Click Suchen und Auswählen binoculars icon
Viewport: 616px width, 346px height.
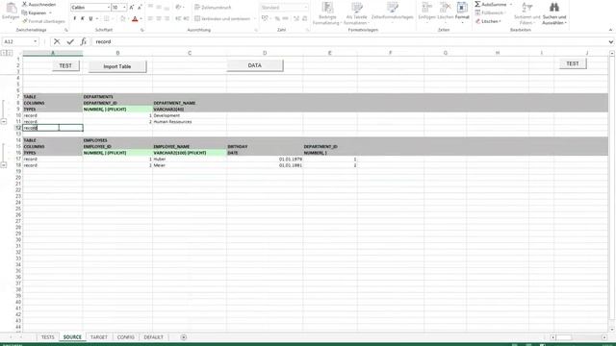(x=554, y=7)
